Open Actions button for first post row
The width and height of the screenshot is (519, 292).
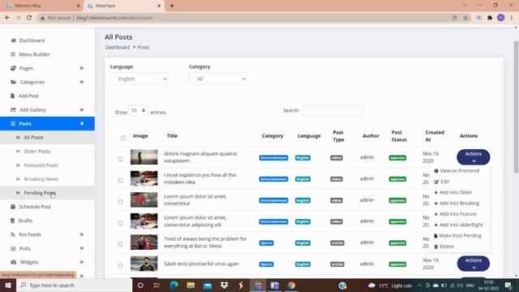474,157
